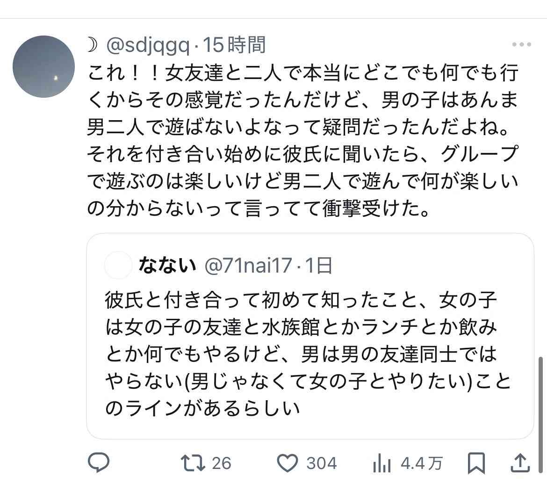The width and height of the screenshot is (547, 483).
Task: Tap the ななない quoted avatar circle
Action: tap(118, 266)
